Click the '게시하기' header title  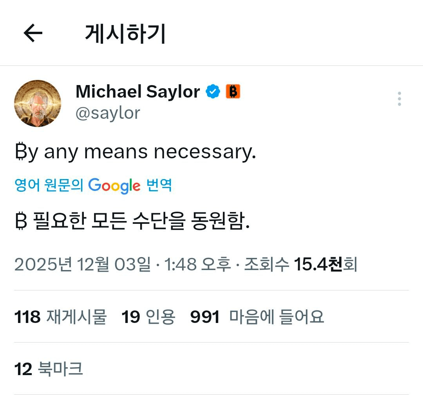[125, 34]
